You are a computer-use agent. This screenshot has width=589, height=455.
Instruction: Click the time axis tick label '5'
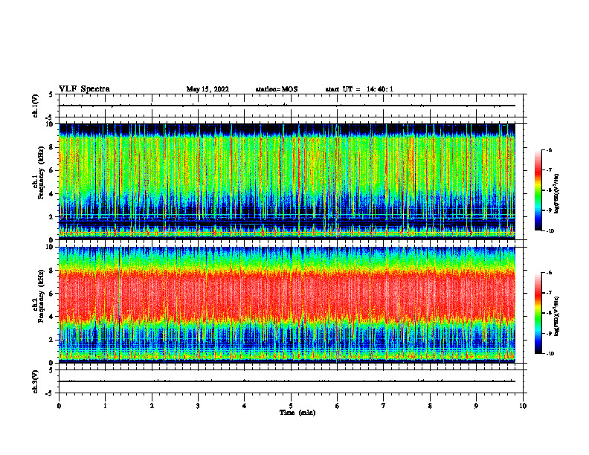[291, 406]
